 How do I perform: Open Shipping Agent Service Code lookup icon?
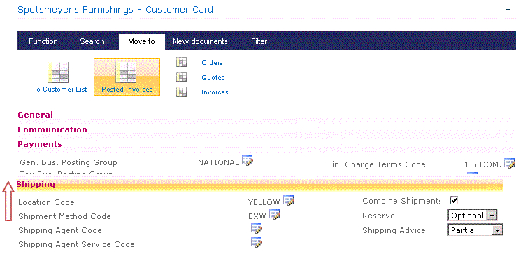(x=257, y=242)
